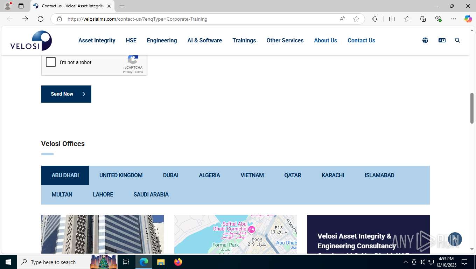Select the Vietnam office tab
476x269 pixels.
[252, 175]
